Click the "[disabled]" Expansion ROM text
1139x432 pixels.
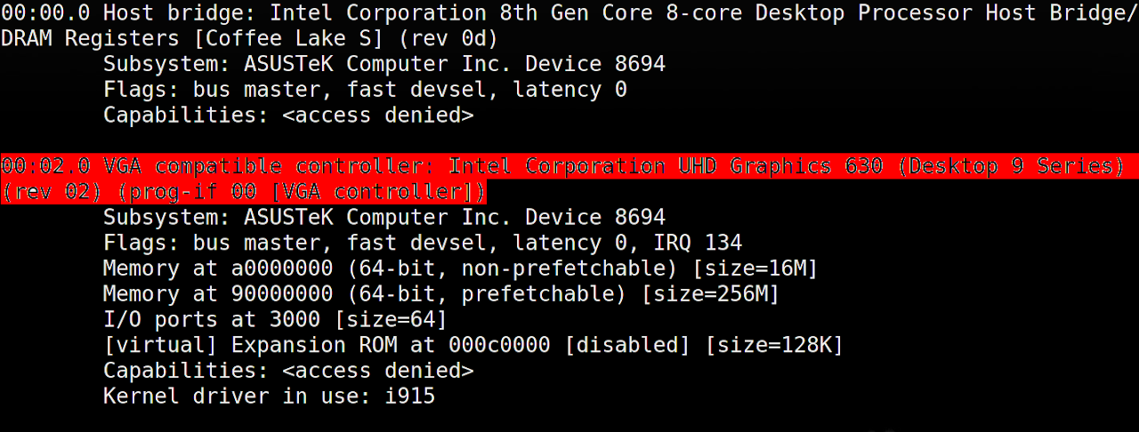628,345
